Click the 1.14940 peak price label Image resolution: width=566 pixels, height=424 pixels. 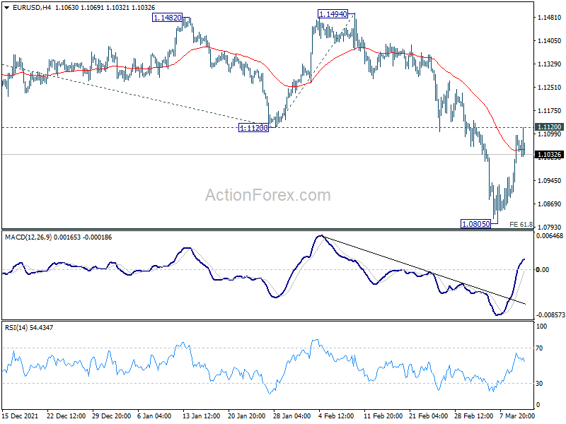tap(333, 14)
